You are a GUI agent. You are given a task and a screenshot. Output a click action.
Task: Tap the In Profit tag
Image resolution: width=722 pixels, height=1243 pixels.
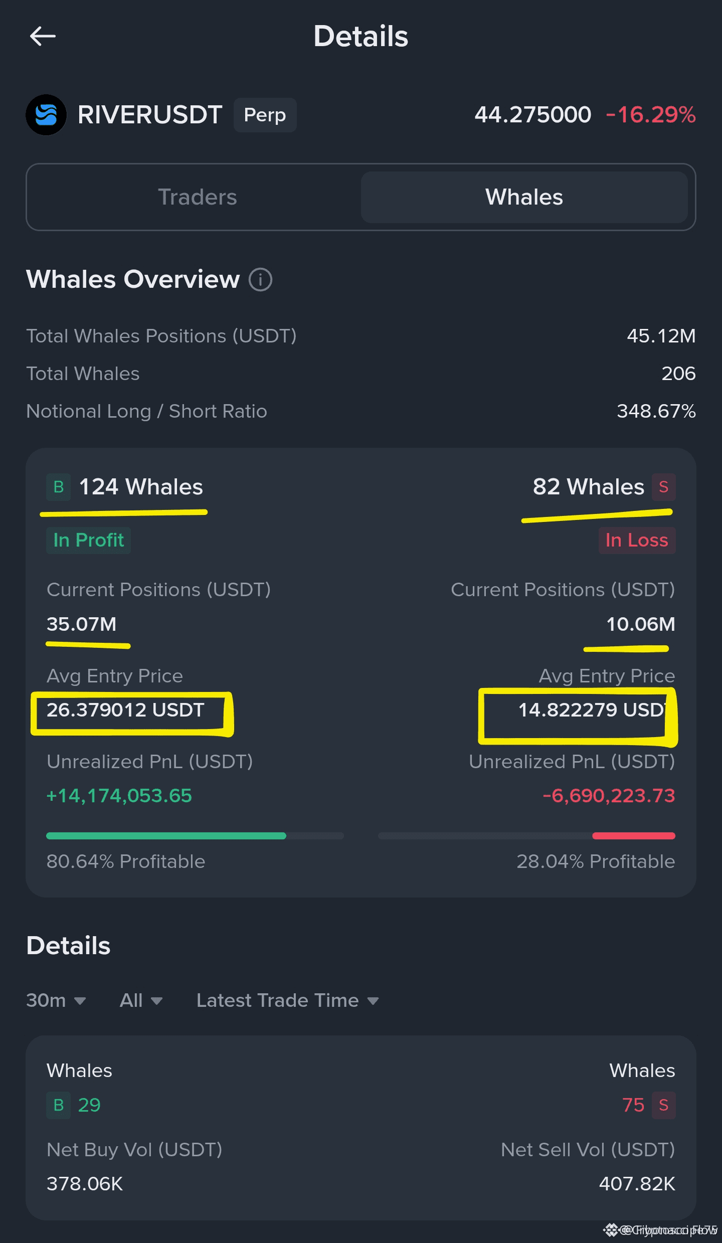[88, 540]
